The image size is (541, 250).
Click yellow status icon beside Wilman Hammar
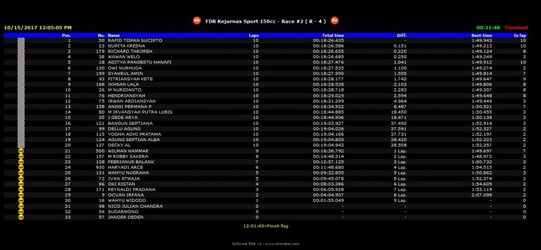point(21,151)
